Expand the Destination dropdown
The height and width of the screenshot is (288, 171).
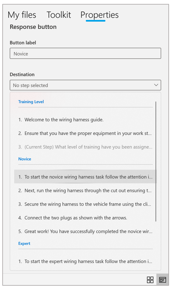(x=85, y=85)
